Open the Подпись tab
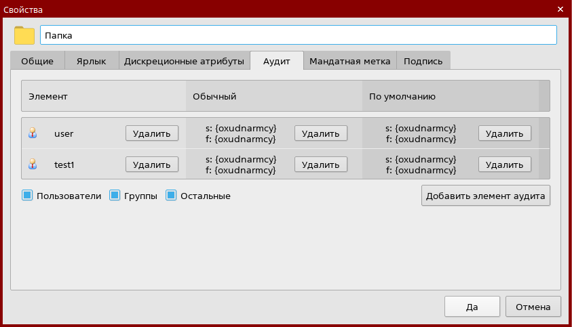572x327 pixels. 423,61
